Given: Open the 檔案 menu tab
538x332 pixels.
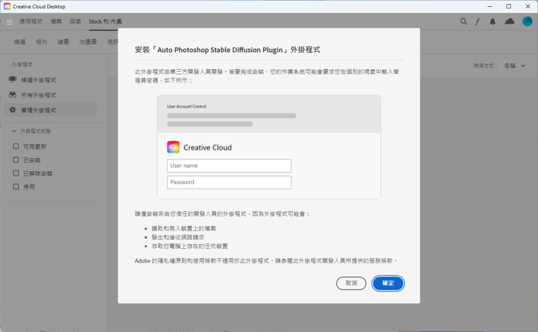Looking at the screenshot, I should [x=56, y=22].
